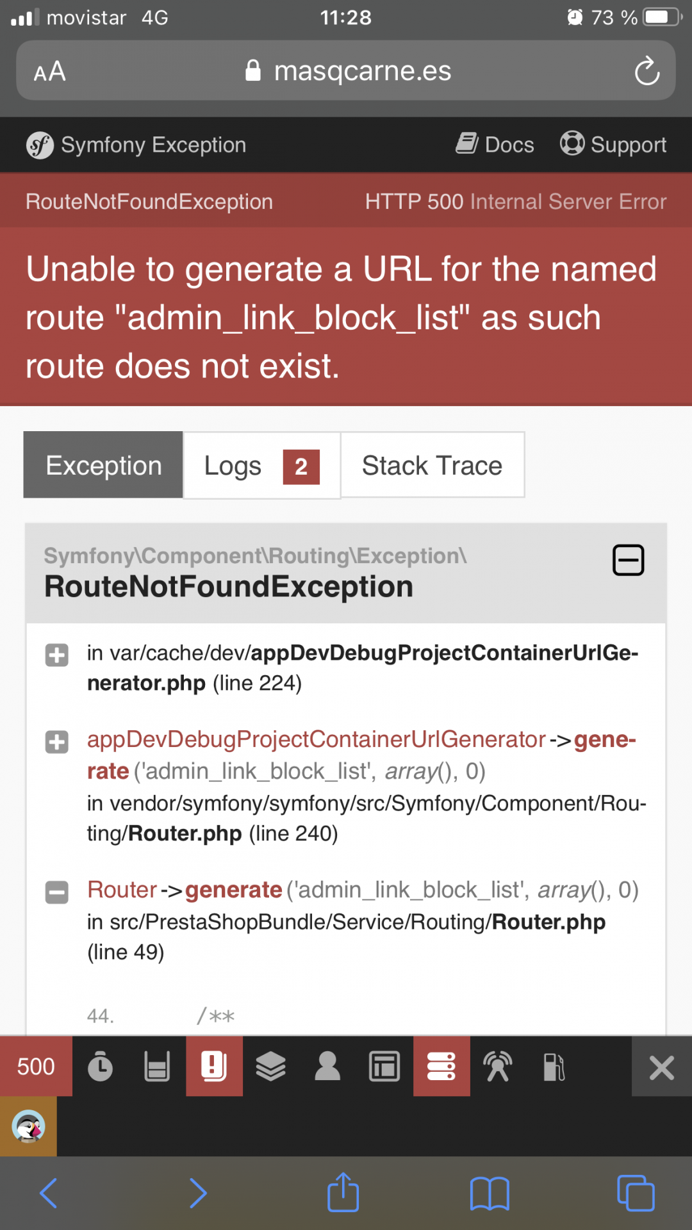Open the profiler memory panel icon
Screen dimensions: 692x1230
(x=157, y=1067)
